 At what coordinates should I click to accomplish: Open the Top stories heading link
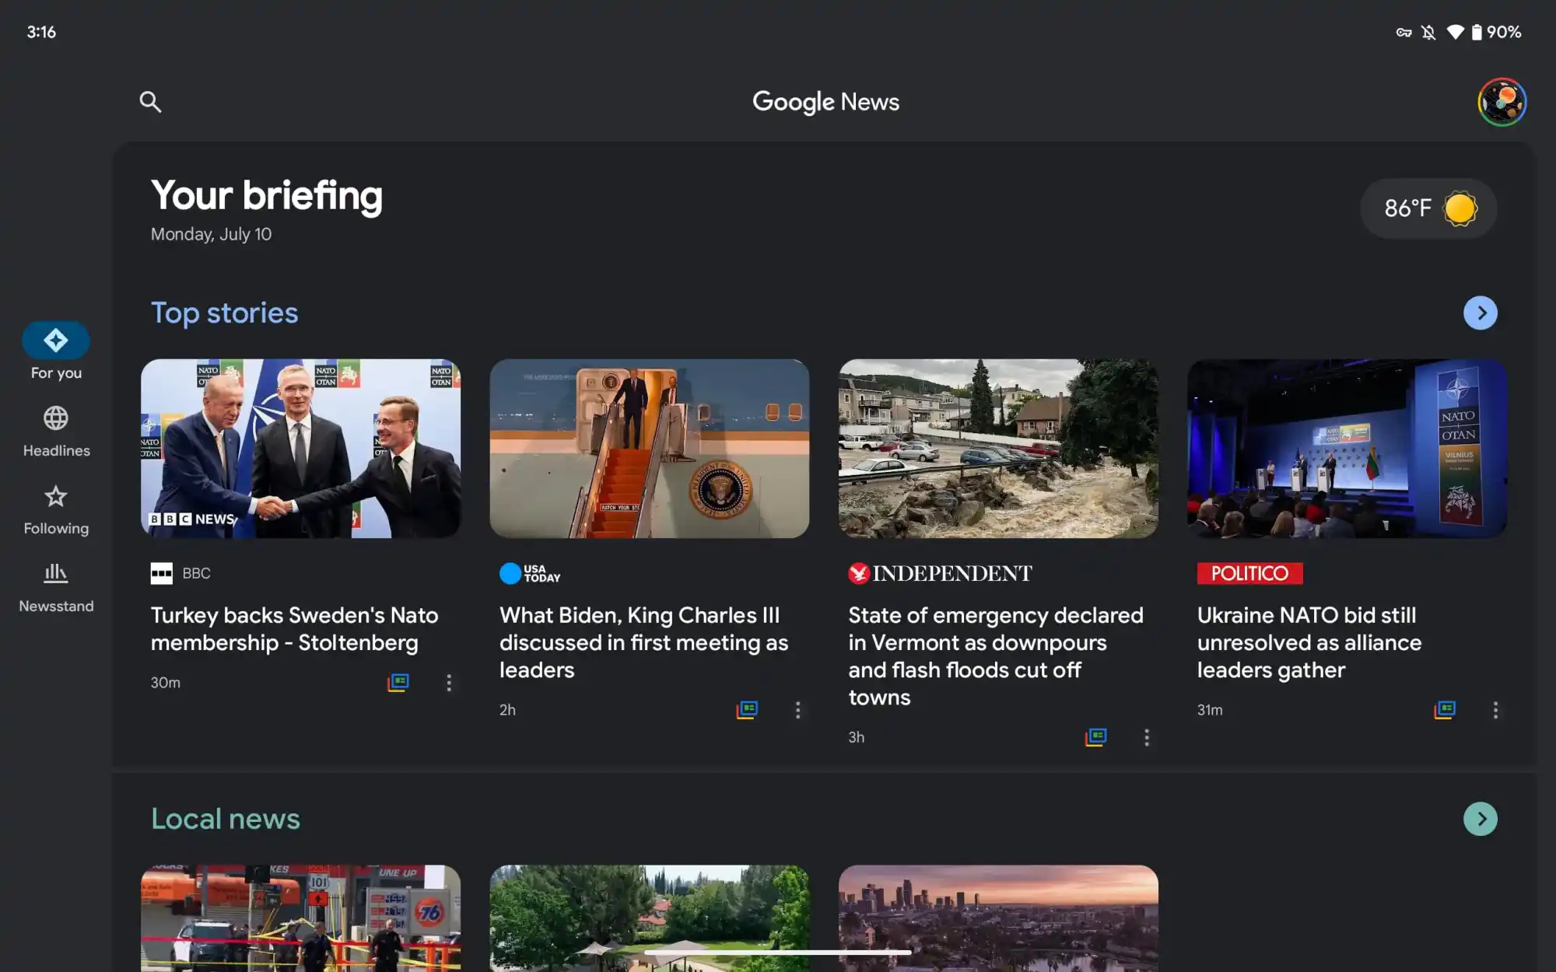point(224,313)
